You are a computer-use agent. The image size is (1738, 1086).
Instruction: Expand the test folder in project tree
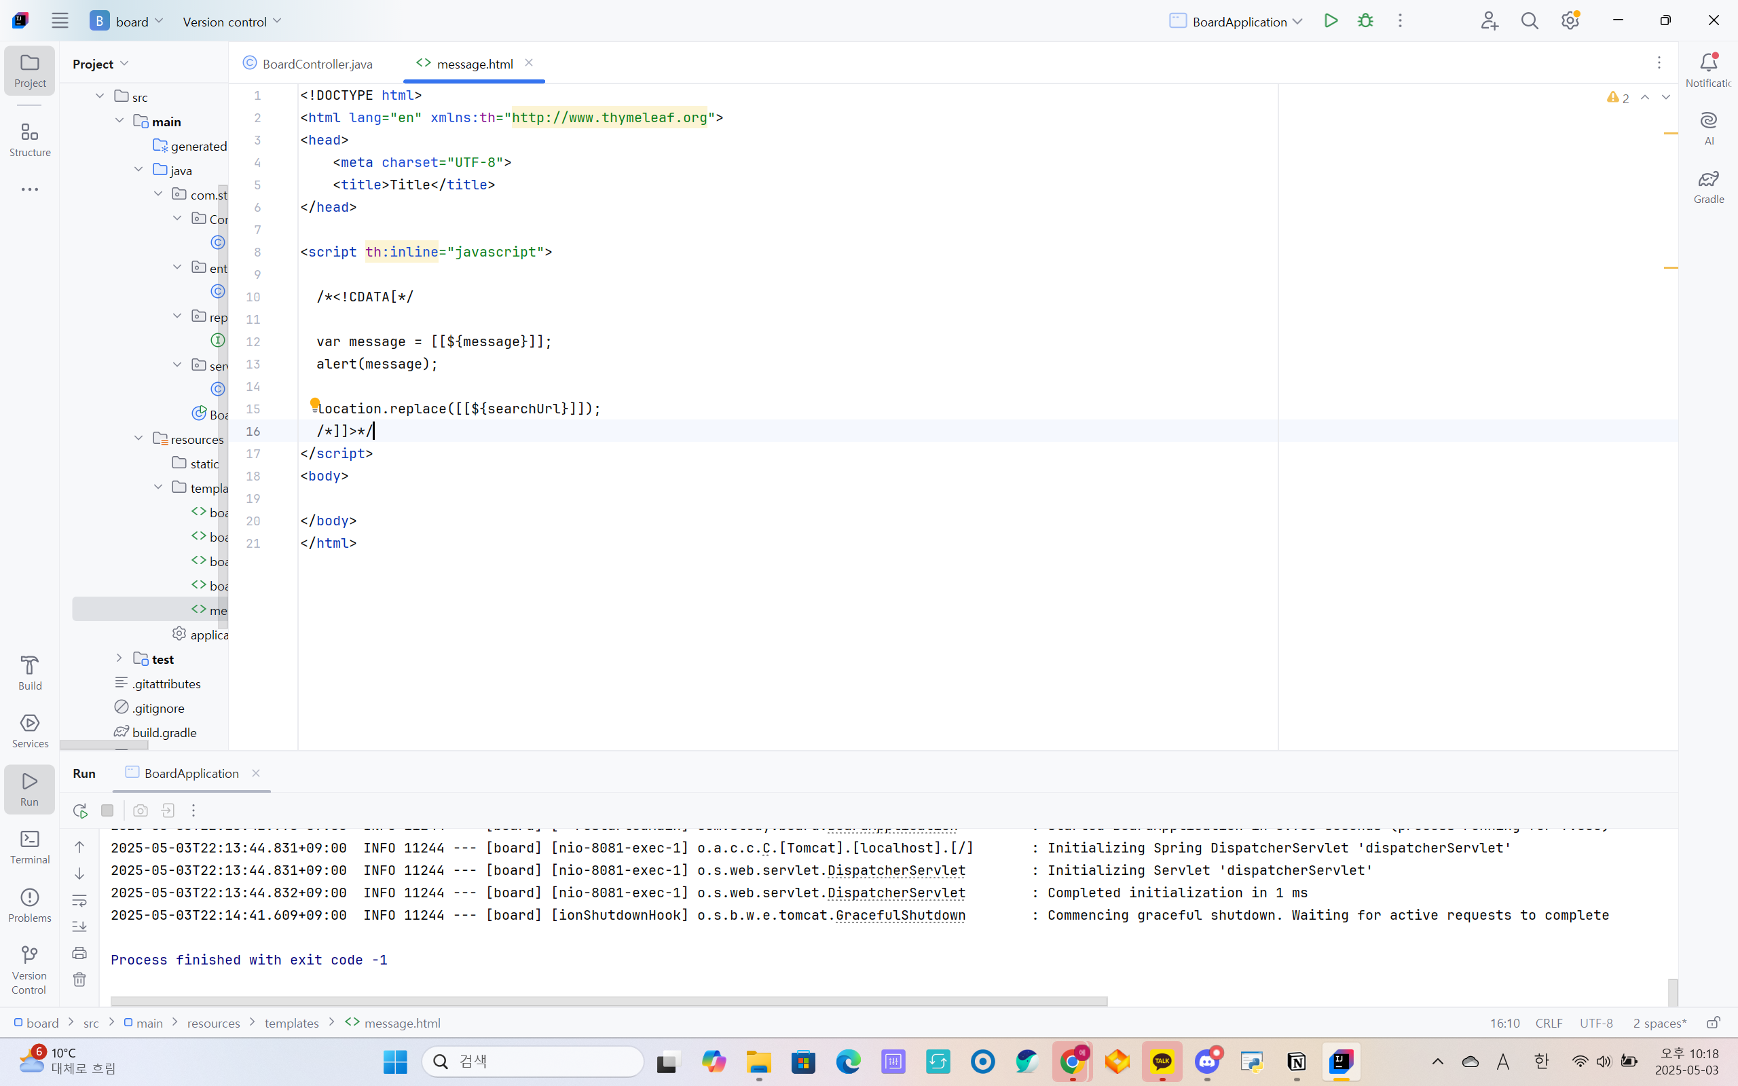119,658
